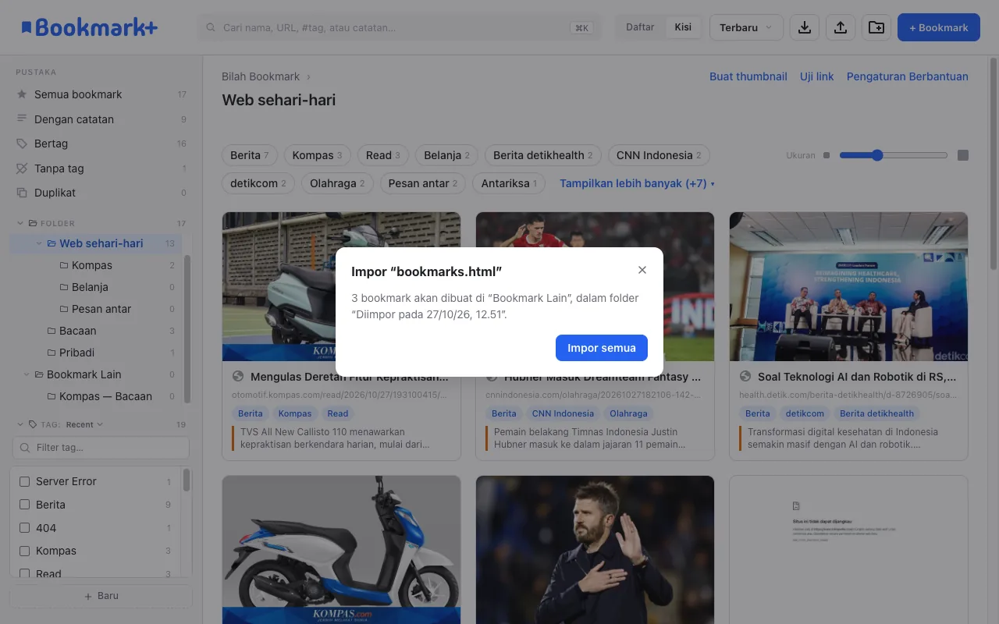Check the Kompas tag checkbox

[24, 551]
